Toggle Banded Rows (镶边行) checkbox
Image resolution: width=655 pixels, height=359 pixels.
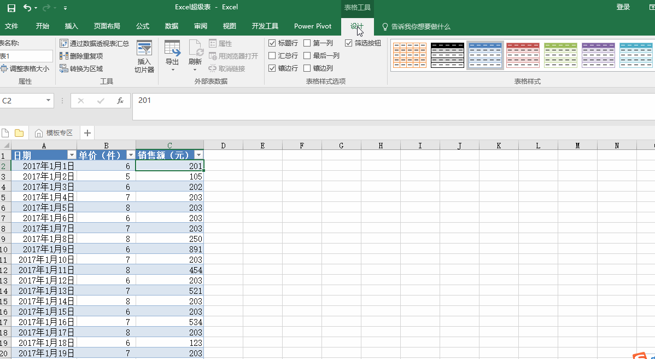click(x=272, y=68)
